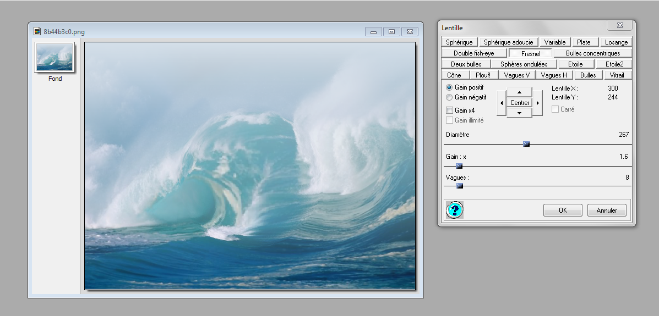Click the Annuler button
This screenshot has height=316, width=659.
coord(606,210)
